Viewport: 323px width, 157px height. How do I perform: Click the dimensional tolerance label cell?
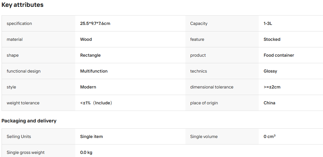tap(222, 87)
